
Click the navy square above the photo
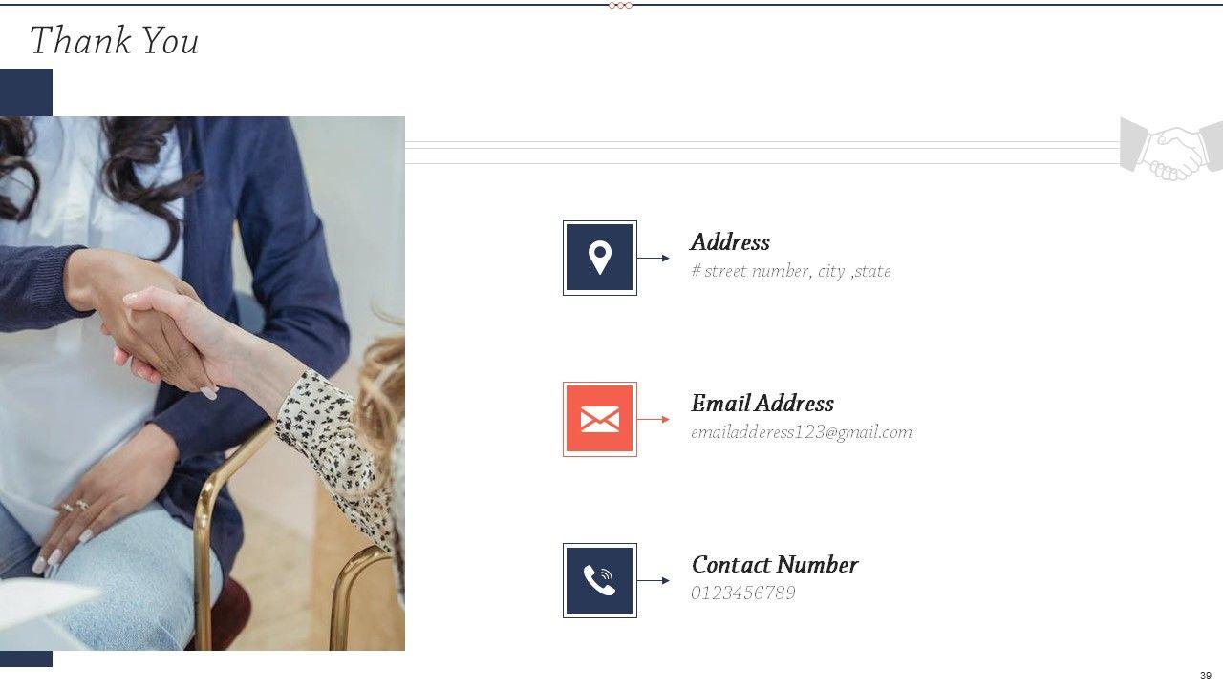coord(26,93)
